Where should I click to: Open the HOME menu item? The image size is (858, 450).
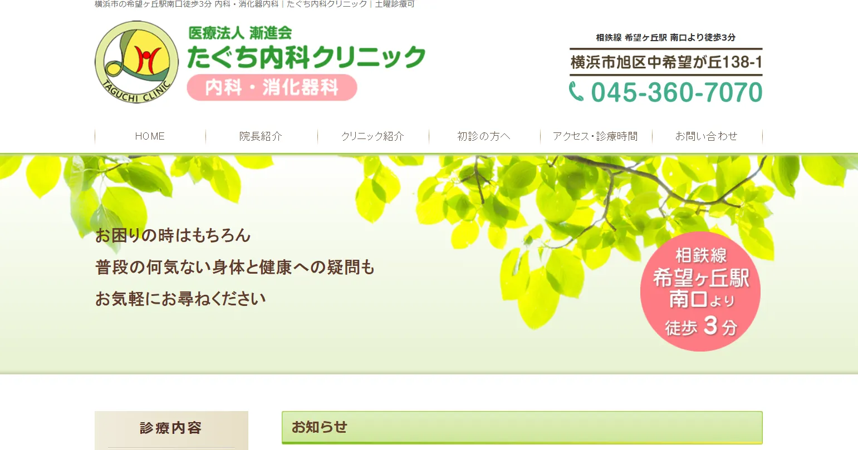coord(150,136)
